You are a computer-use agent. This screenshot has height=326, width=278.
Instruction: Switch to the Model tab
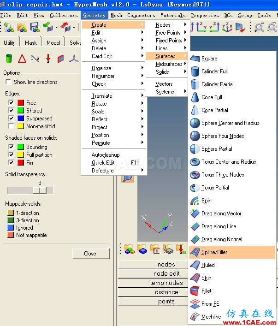[x=53, y=42]
